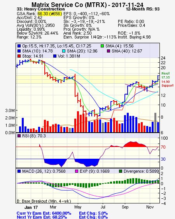Click 'Next Yr Earn Est: 68.25%' text
This screenshot has height=219, width=175.
(x=42, y=217)
